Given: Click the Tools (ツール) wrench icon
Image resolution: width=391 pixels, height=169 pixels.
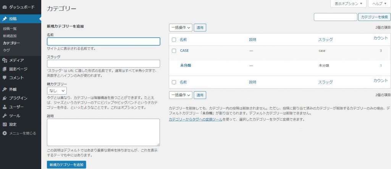Looking at the screenshot, I should [x=5, y=116].
